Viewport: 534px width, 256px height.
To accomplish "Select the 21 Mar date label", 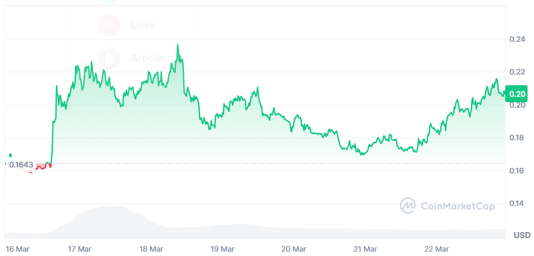I will click(x=365, y=249).
